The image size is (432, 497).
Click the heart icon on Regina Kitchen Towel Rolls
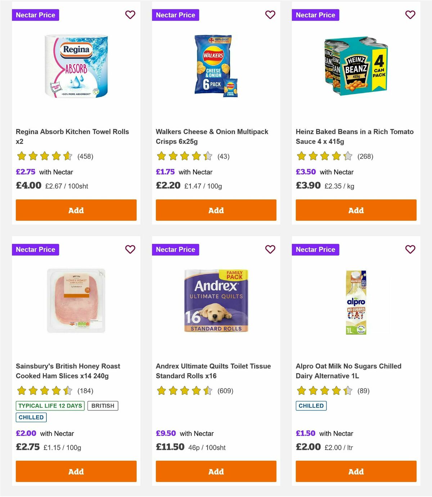[130, 15]
